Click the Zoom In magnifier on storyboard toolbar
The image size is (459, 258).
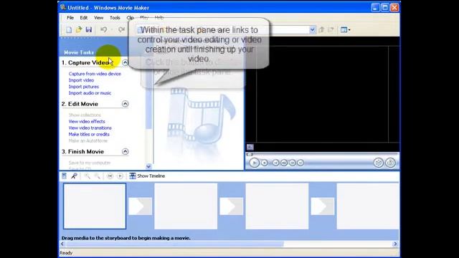[87, 176]
